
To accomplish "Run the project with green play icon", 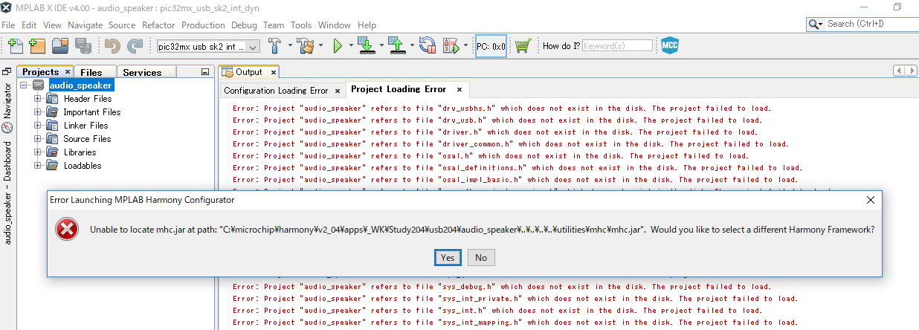I will tap(338, 46).
